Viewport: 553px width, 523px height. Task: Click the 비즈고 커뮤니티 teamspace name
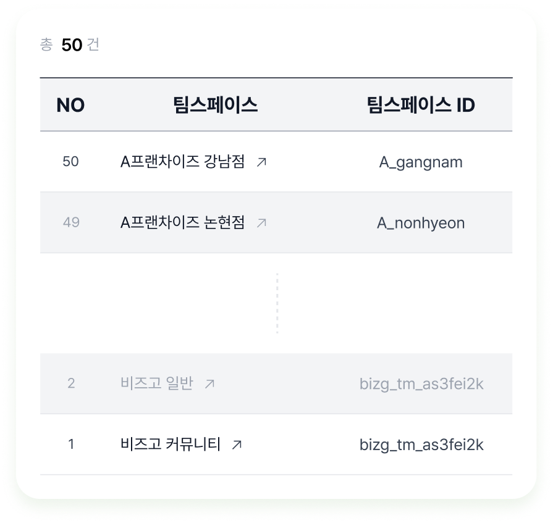coord(170,444)
